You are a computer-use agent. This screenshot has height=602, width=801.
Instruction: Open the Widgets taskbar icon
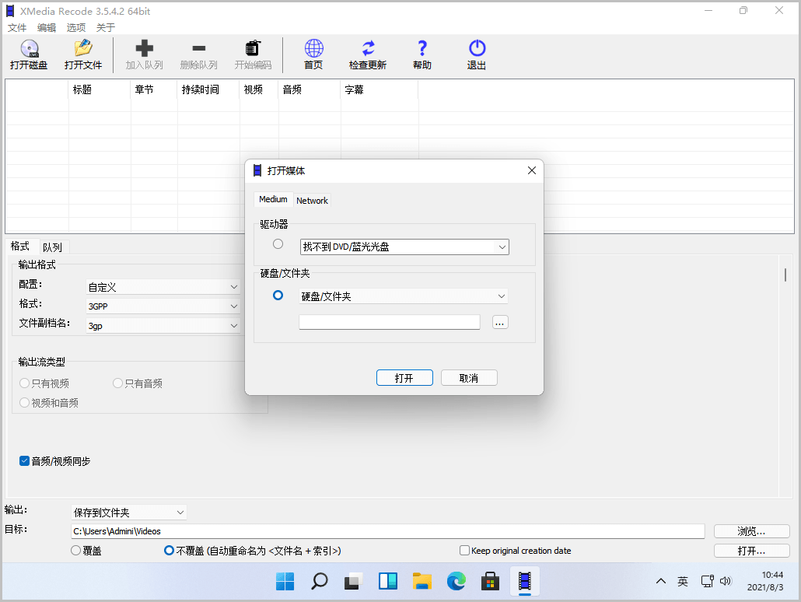coord(388,582)
